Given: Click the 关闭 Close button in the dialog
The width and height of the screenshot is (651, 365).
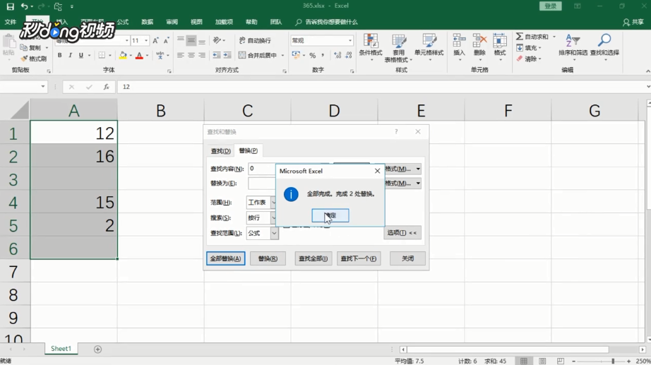Looking at the screenshot, I should click(x=407, y=258).
